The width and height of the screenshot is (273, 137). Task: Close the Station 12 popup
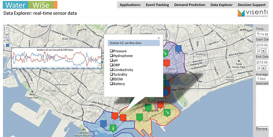coord(159,38)
